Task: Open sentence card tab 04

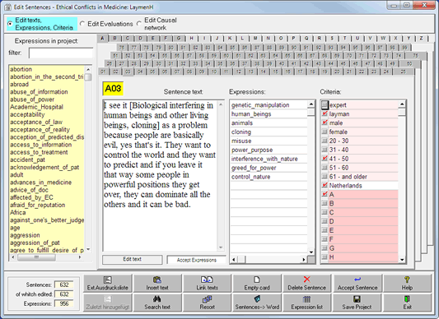Action: click(x=140, y=72)
